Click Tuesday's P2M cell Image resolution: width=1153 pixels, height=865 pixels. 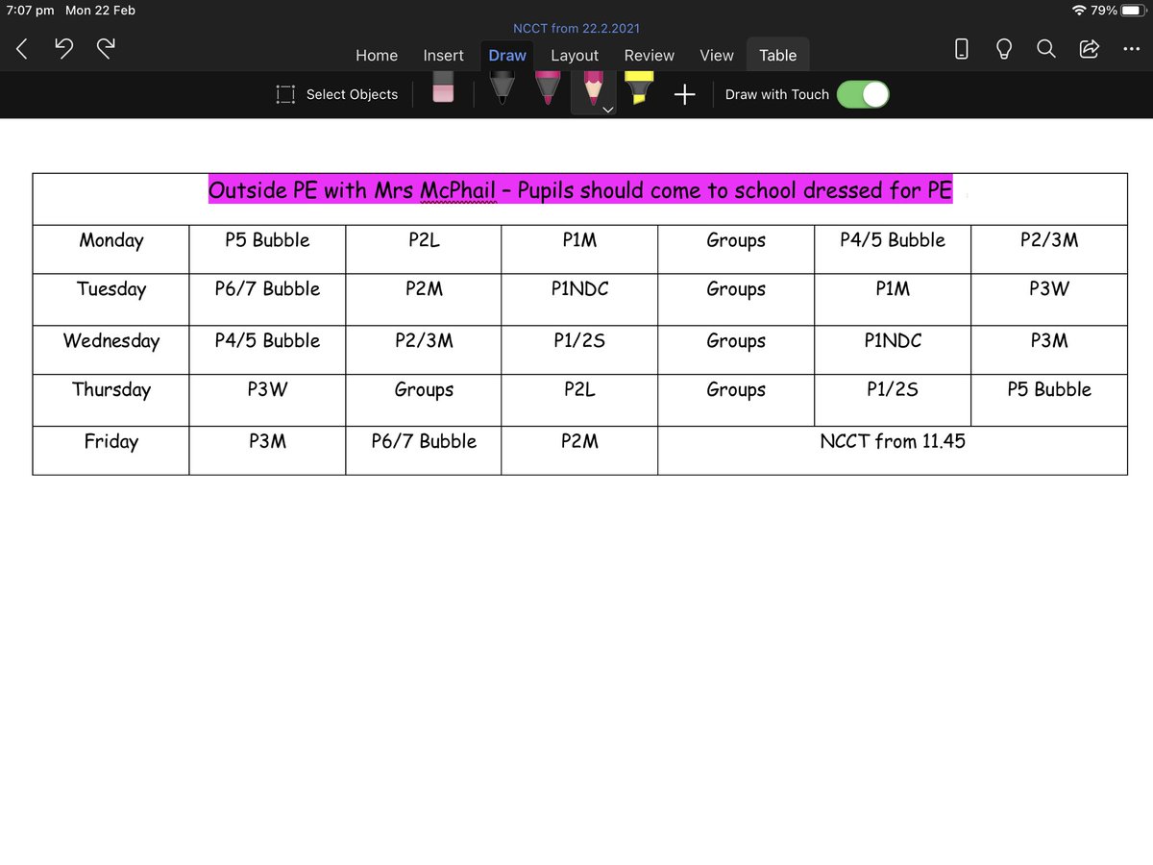click(424, 299)
